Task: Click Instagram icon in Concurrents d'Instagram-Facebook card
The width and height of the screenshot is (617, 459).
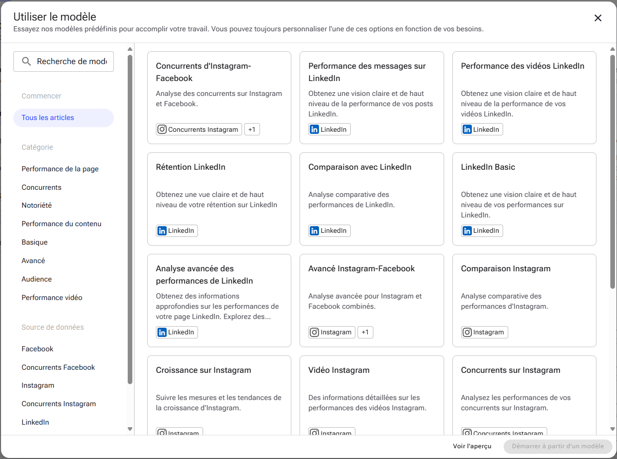Action: pos(162,129)
